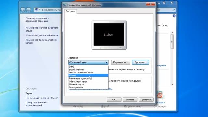Switch to the "Заставка" tab
Image resolution: width=208 pixels, height=117 pixels.
(71, 11)
